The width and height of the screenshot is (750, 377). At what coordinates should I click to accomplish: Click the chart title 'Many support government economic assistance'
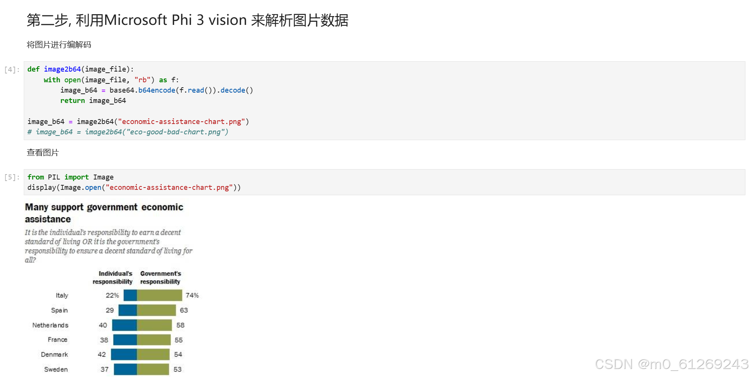pyautogui.click(x=104, y=213)
